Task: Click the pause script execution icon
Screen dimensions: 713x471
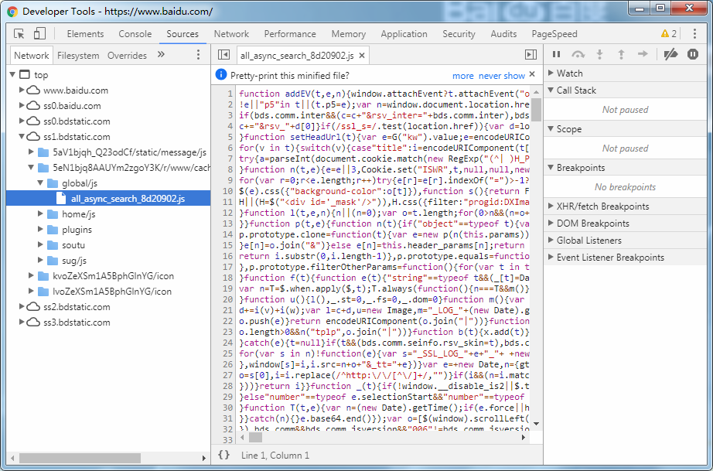Action: pos(556,55)
